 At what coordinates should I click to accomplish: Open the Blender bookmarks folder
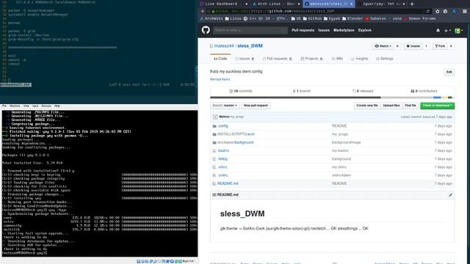(352, 18)
